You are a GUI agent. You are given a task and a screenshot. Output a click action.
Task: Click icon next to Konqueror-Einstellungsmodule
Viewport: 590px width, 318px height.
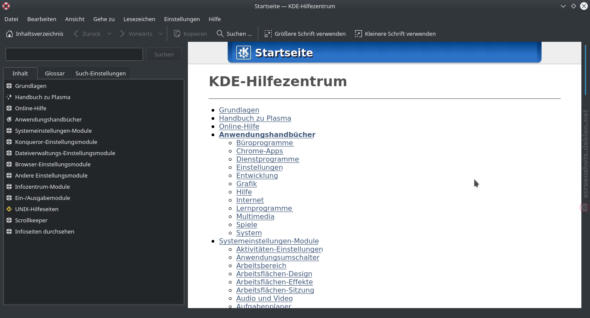(9, 142)
